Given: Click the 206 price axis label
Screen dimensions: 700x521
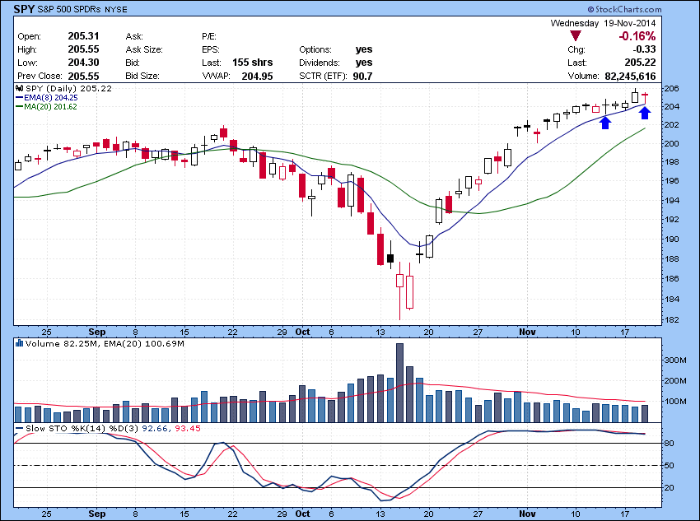Looking at the screenshot, I should tap(671, 88).
